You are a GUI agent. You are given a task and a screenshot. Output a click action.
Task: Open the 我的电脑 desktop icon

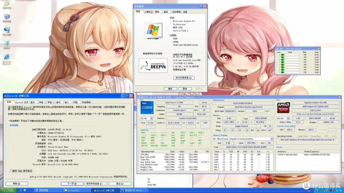click(7, 18)
